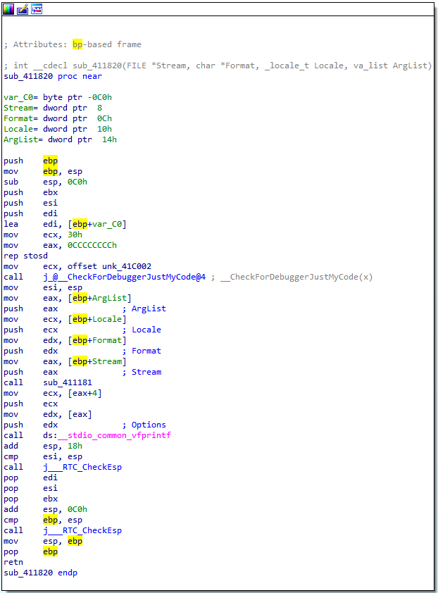Click the 'add esp, 18h' instruction
Screen dimensions: 438x593
tap(43, 447)
